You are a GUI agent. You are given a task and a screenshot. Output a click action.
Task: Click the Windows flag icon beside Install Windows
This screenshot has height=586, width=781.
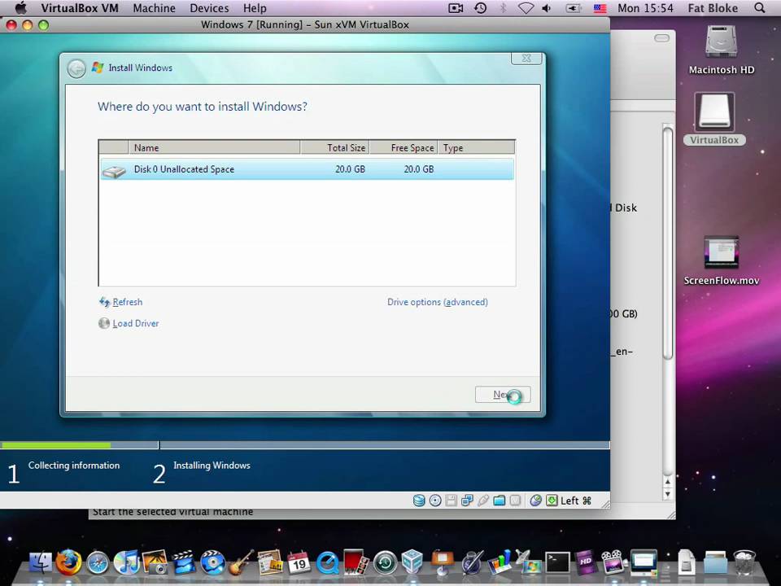pyautogui.click(x=98, y=68)
